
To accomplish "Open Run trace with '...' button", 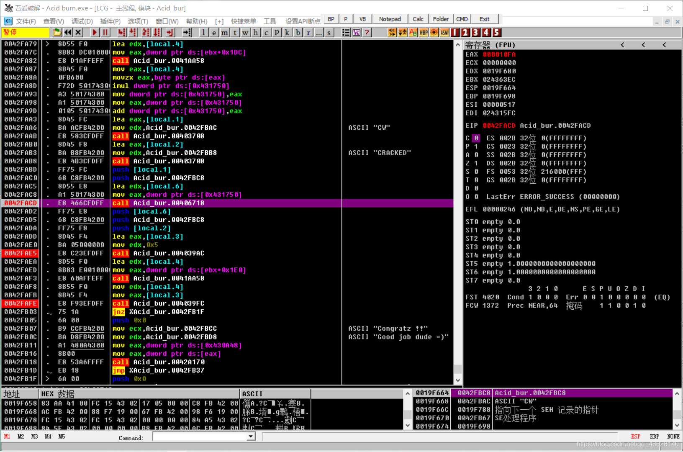I will (318, 32).
